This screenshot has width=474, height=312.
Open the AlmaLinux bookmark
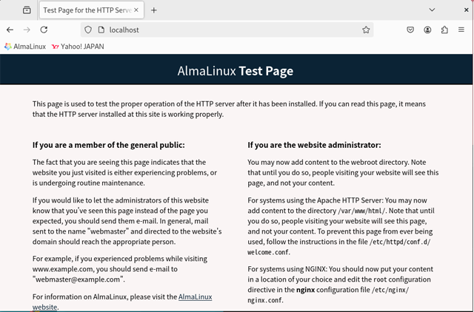click(x=25, y=46)
